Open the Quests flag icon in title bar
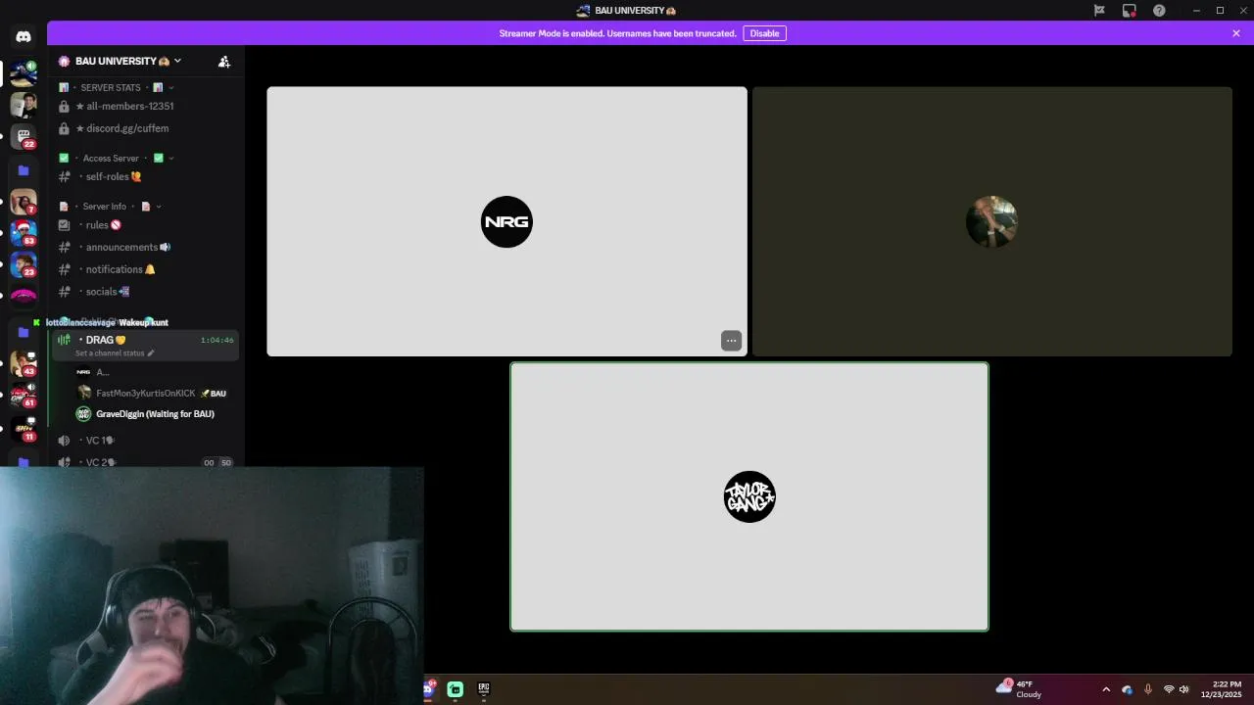The image size is (1254, 705). pos(1099,10)
